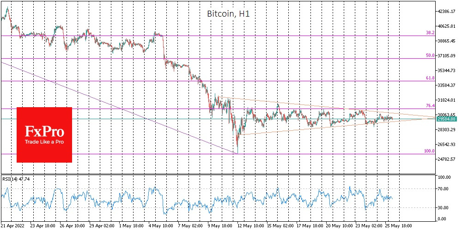
Task: Select the current price tag 29584.88
Action: point(447,119)
